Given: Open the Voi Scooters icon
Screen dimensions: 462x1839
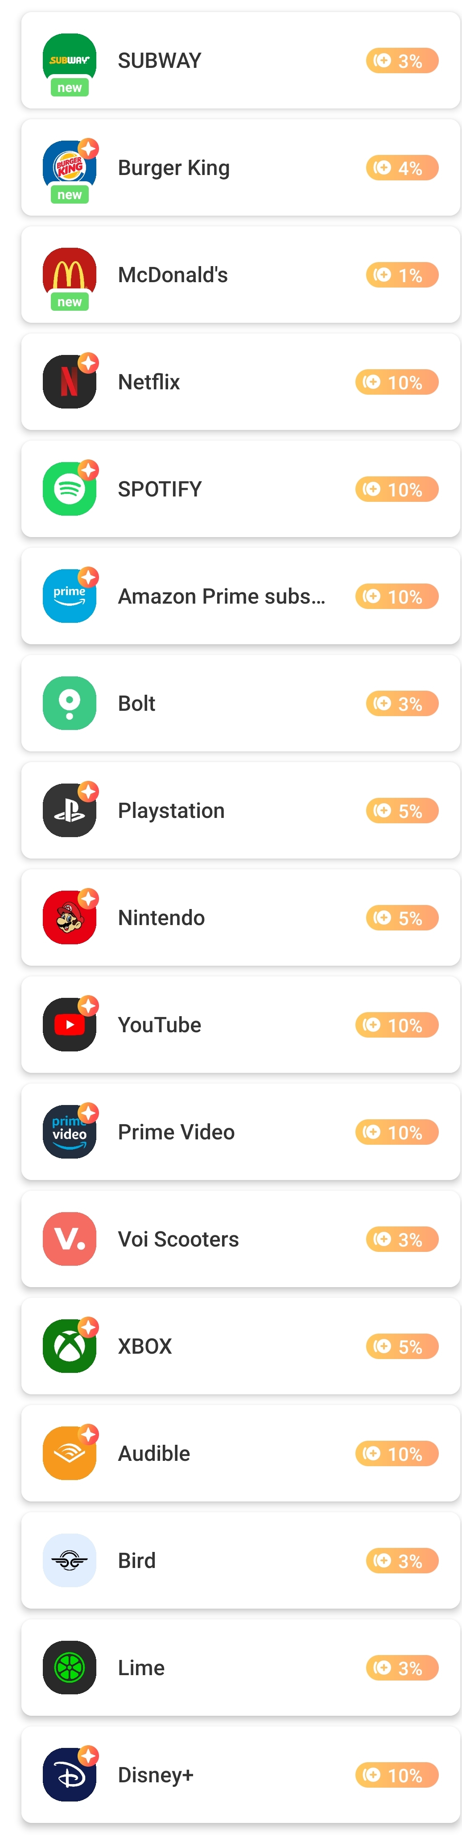Looking at the screenshot, I should [x=69, y=1239].
